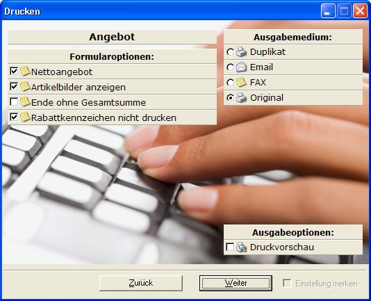The width and height of the screenshot is (371, 301).
Task: Uncheck the Nettoangebot checkbox
Action: tap(14, 72)
